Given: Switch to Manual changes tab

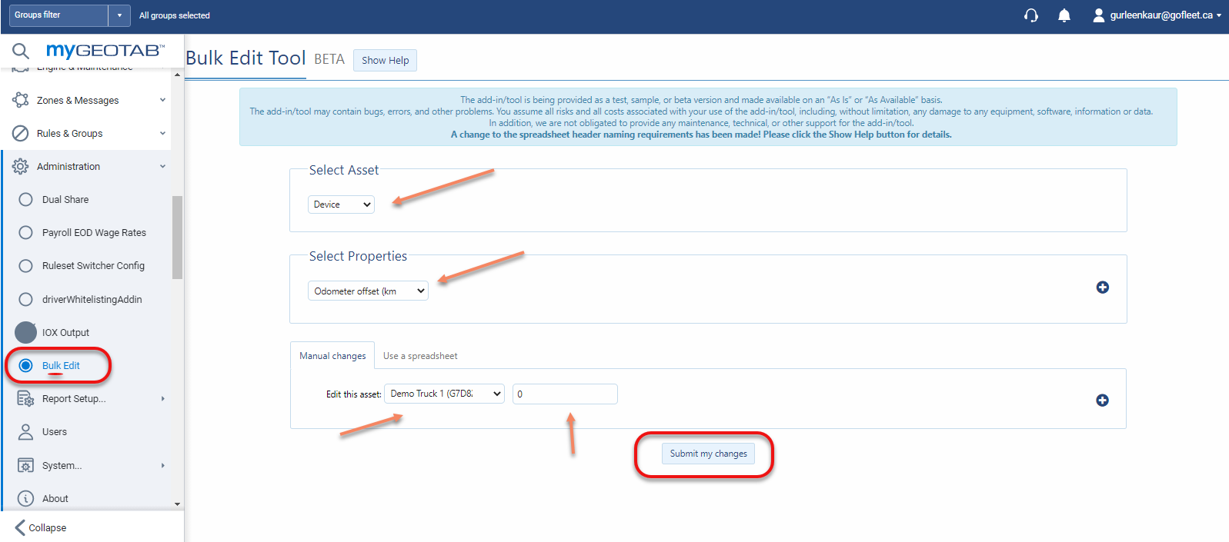Looking at the screenshot, I should tap(332, 356).
